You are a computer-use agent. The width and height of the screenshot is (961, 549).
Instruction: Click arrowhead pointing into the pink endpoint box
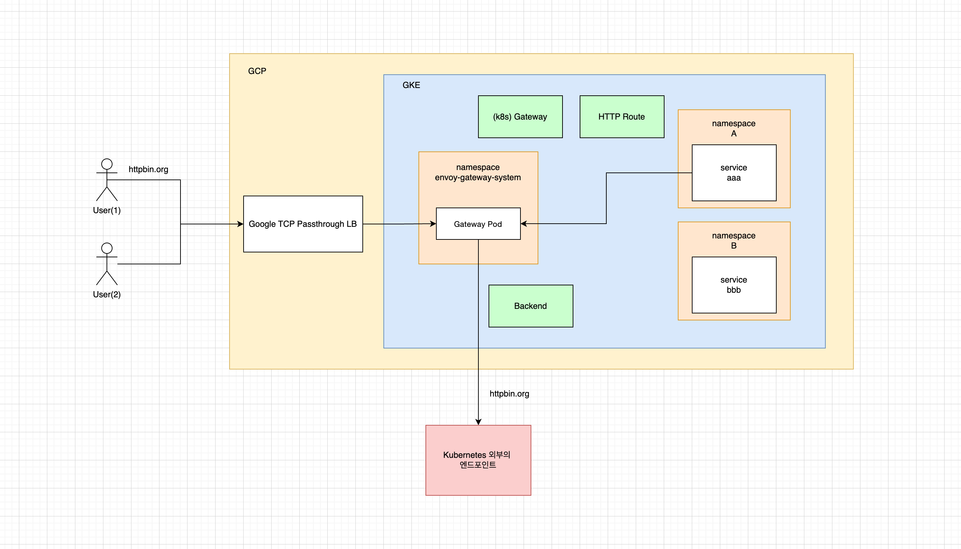478,421
